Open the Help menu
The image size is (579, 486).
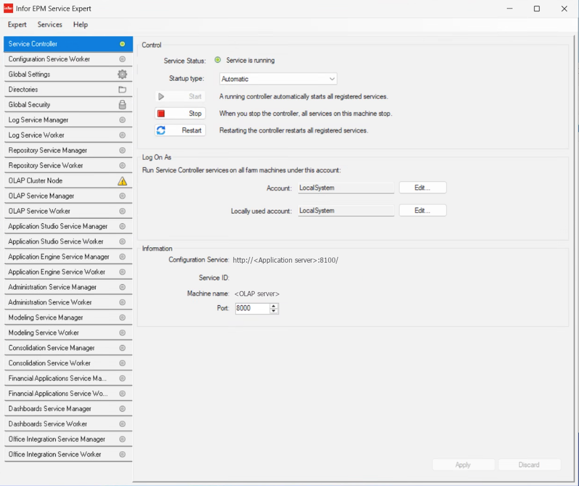pos(80,24)
